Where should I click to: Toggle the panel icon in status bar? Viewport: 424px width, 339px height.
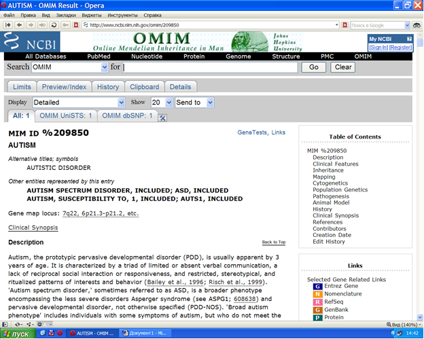(x=5, y=324)
